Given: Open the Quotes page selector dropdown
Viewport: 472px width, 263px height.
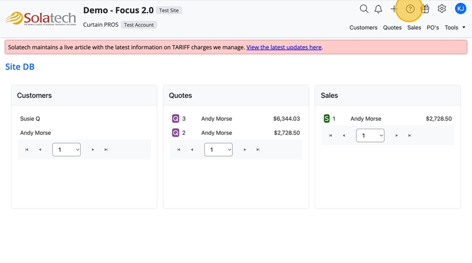Looking at the screenshot, I should tap(218, 150).
